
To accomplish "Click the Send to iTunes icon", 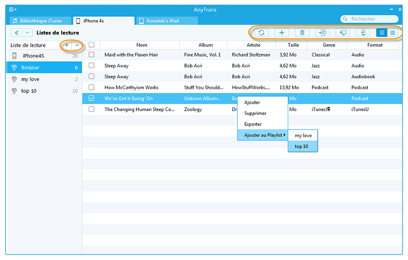I will click(323, 33).
